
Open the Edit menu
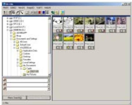coord(13,8)
